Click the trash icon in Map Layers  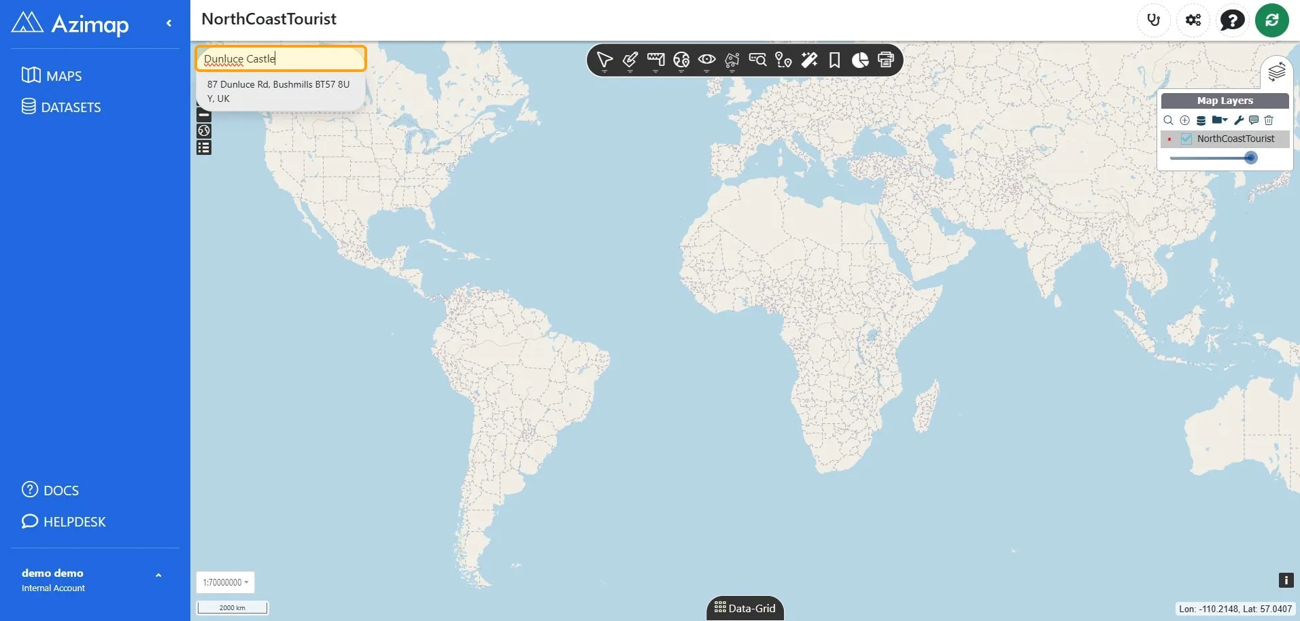[1269, 120]
